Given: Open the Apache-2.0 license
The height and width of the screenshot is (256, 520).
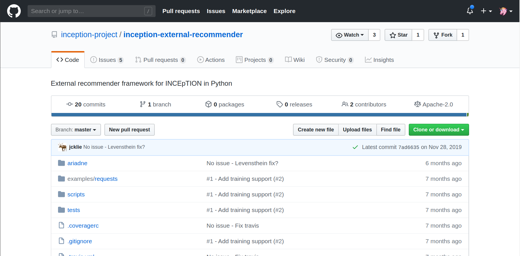Looking at the screenshot, I should (434, 104).
